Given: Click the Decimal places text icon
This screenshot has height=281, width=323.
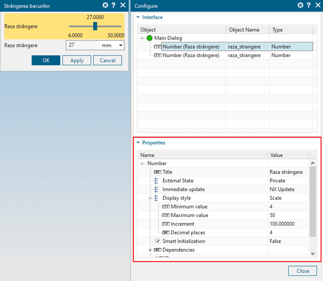Looking at the screenshot, I should point(166,233).
